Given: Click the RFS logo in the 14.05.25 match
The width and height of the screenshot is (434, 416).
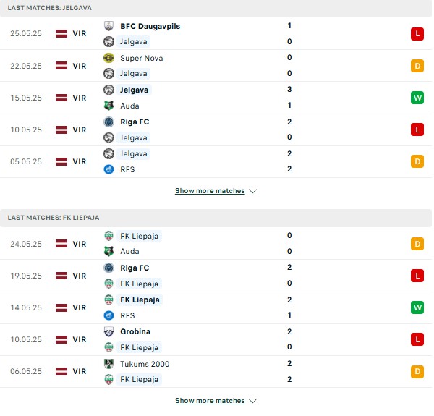Looking at the screenshot, I should [x=109, y=315].
